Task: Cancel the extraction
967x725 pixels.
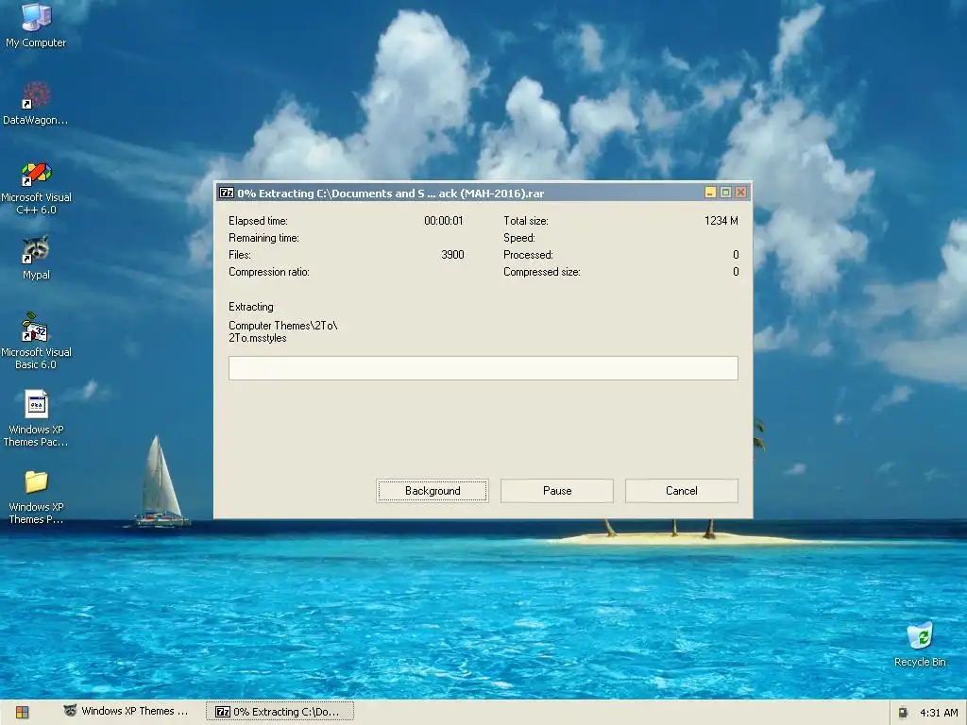Action: click(x=682, y=491)
